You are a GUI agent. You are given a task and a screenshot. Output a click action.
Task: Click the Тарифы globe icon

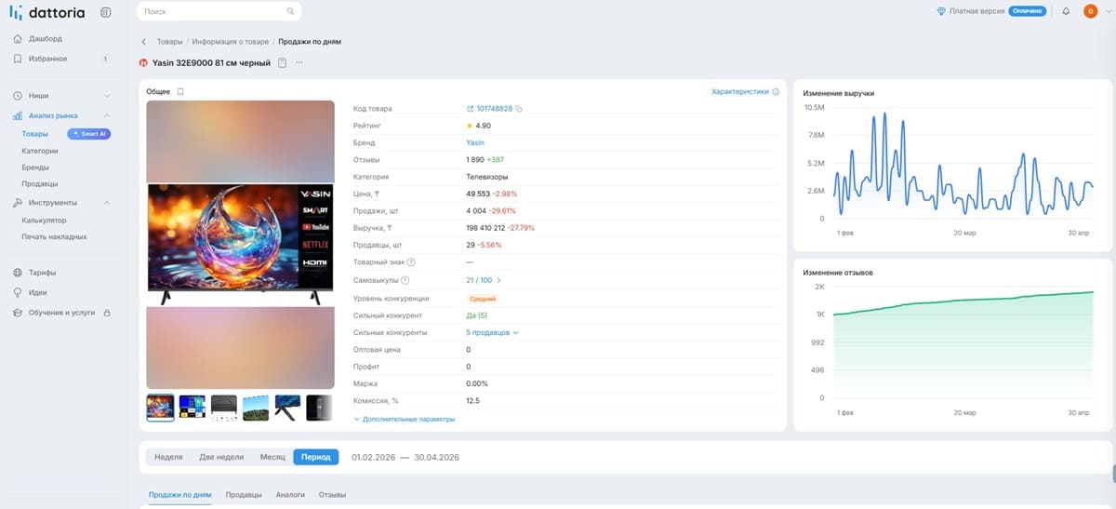tap(18, 273)
